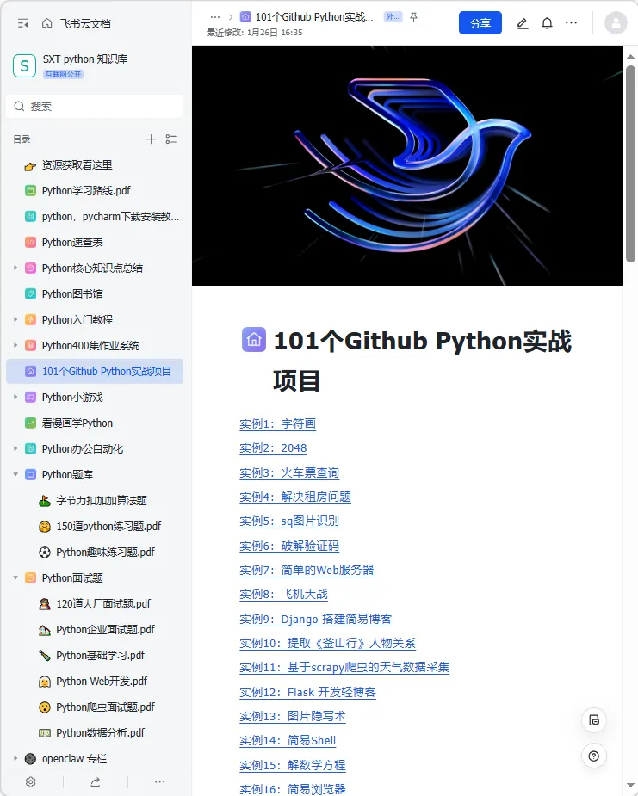Click the 搜索 search field
The image size is (638, 796).
point(95,106)
